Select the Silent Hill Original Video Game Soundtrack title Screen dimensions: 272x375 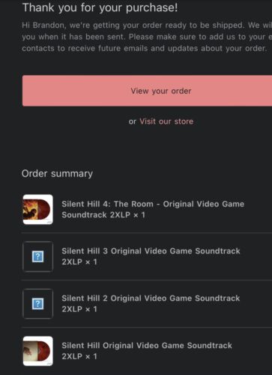(x=147, y=346)
